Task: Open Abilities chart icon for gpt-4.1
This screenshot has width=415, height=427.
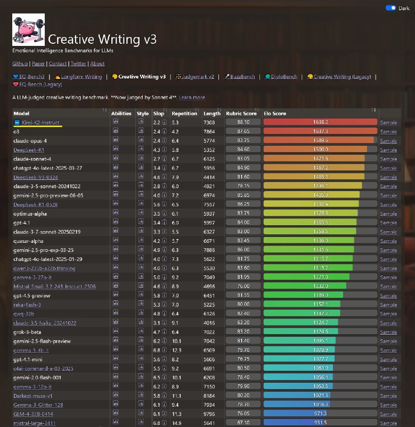Action: pyautogui.click(x=116, y=222)
